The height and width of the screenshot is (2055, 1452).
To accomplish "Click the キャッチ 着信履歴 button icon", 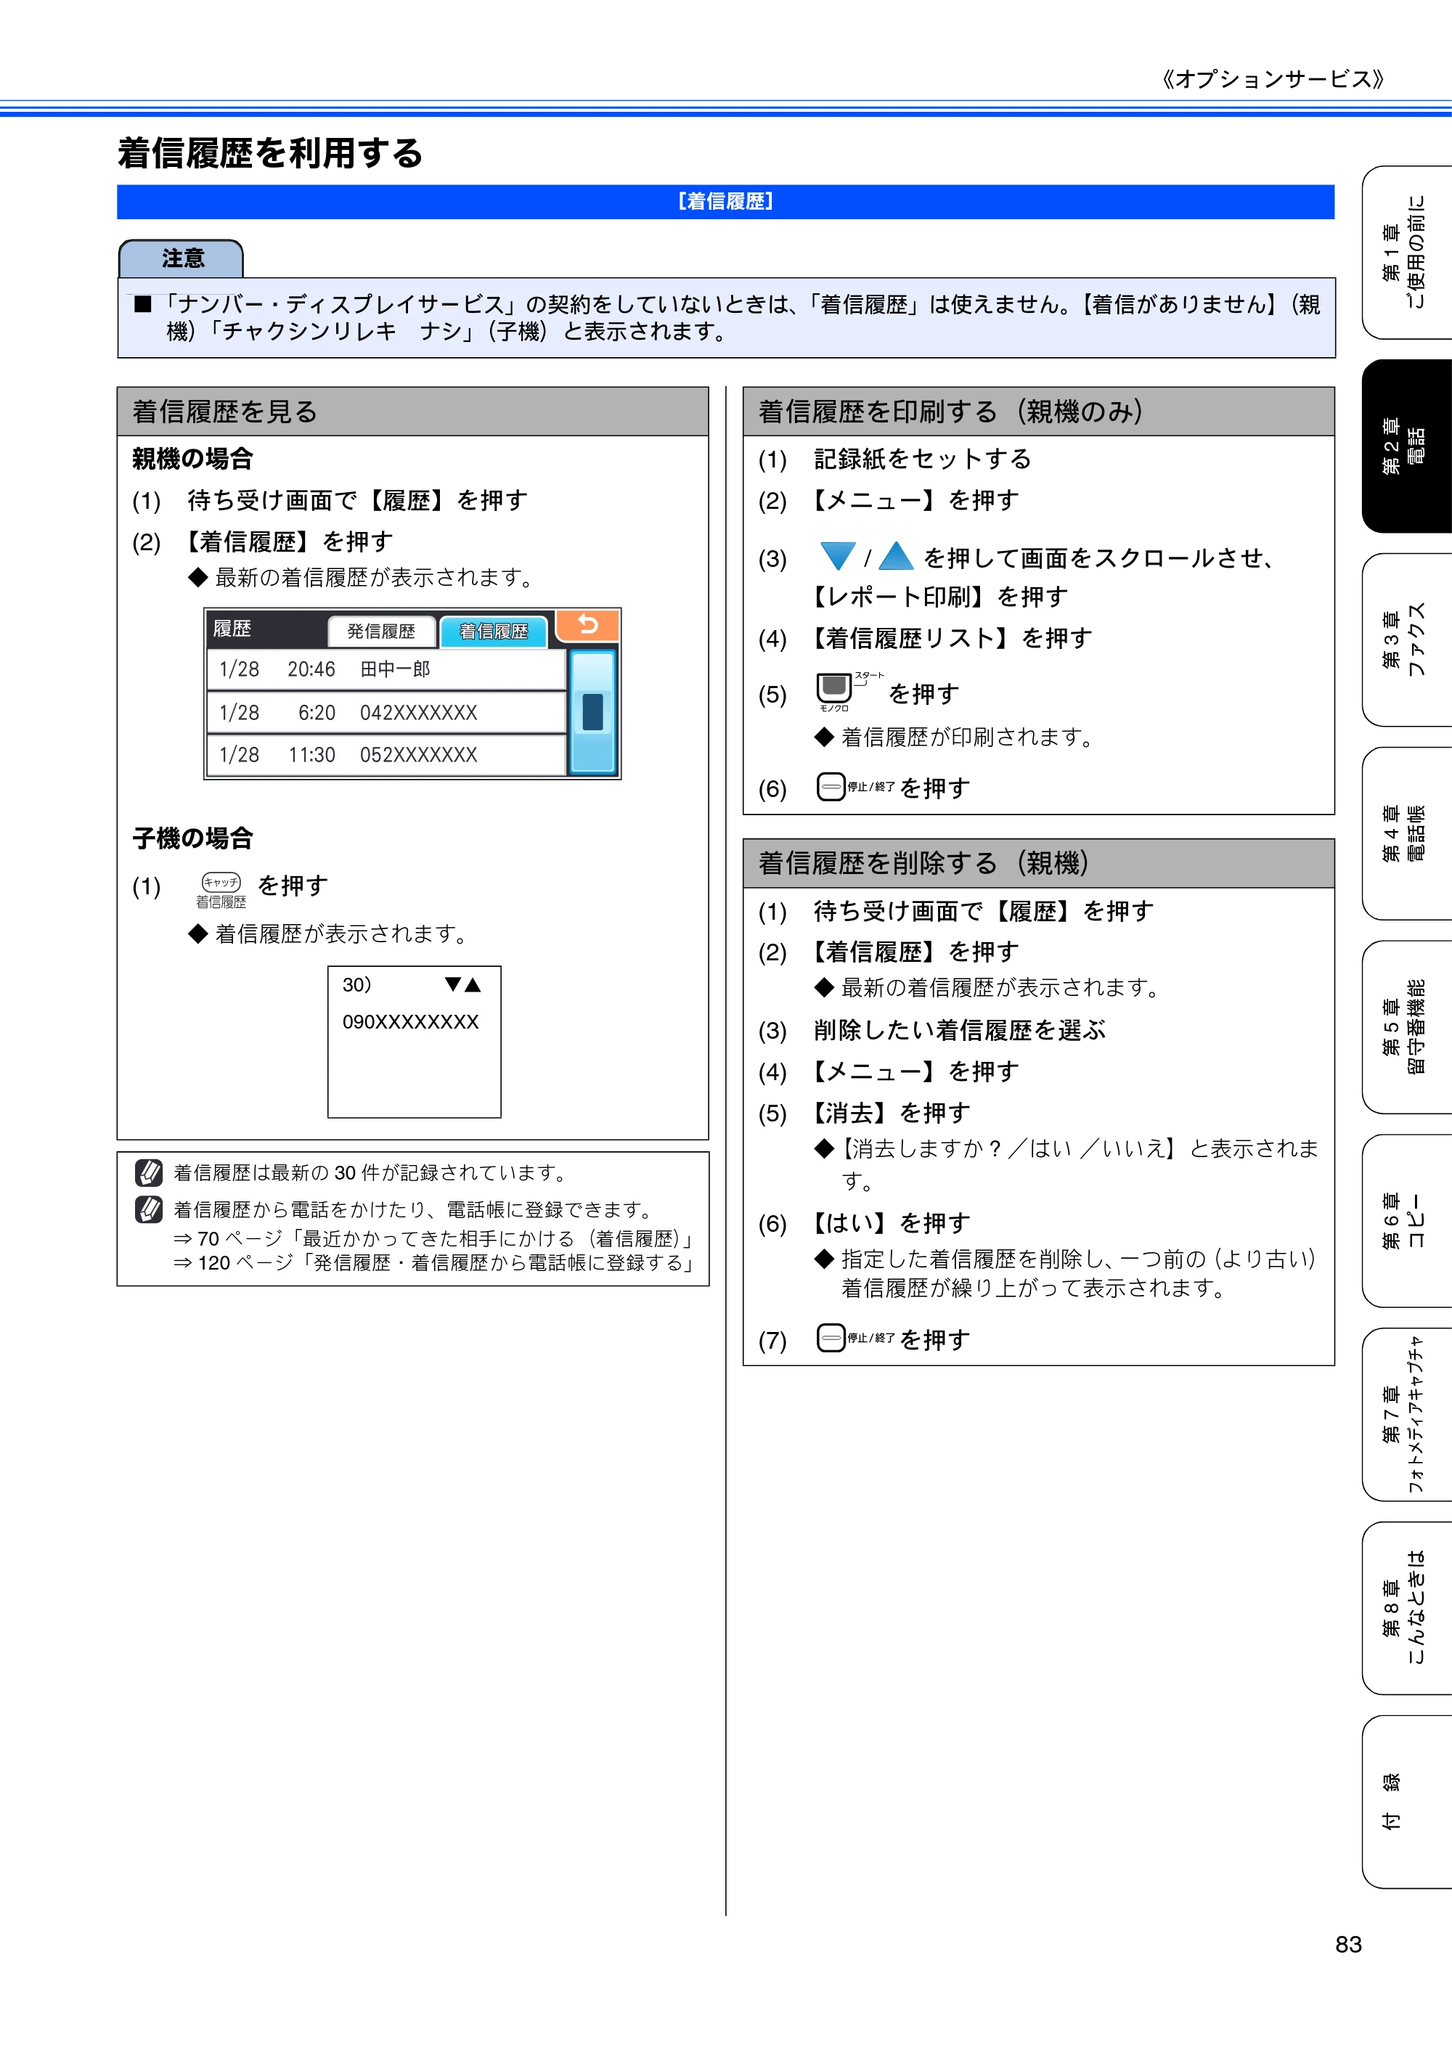I will coord(221,890).
